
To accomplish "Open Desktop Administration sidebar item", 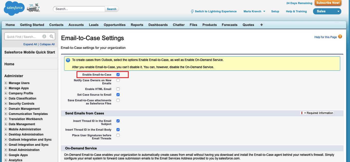I will tap(26, 134).
